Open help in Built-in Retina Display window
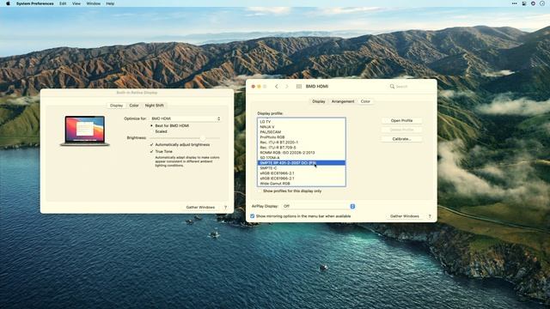The height and width of the screenshot is (309, 550). point(225,208)
